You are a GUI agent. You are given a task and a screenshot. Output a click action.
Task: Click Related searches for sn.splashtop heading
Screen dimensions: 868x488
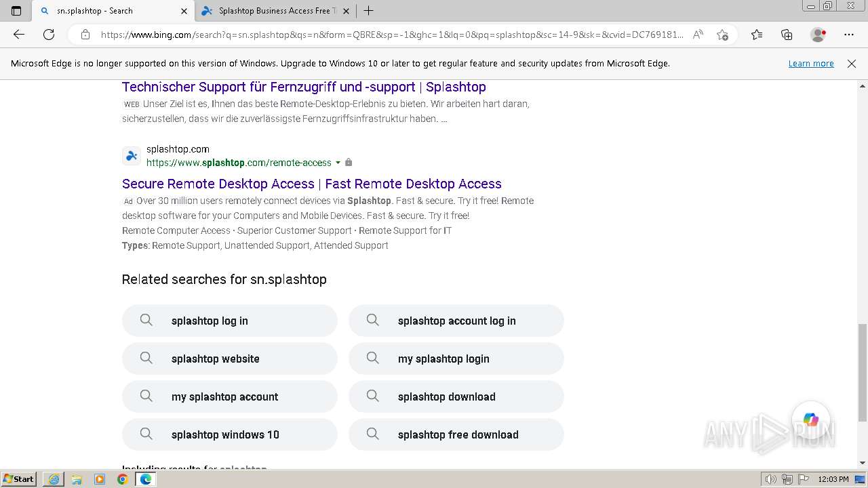[224, 279]
